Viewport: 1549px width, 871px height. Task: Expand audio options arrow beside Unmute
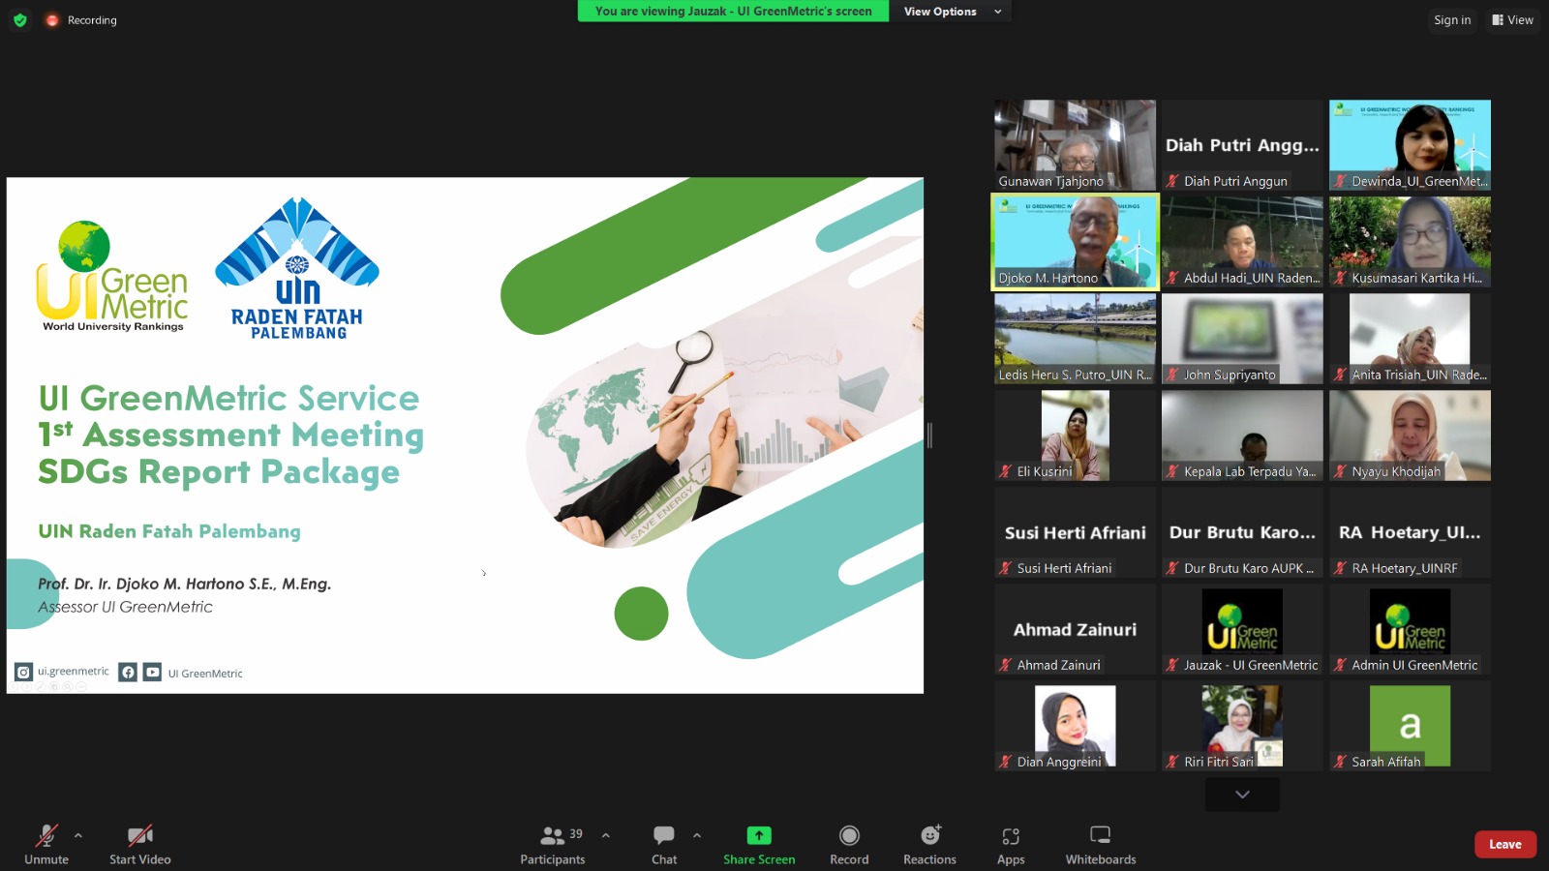coord(78,835)
